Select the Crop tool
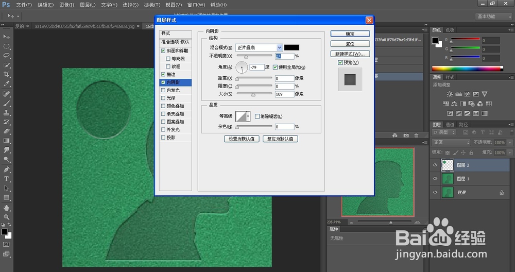This screenshot has width=515, height=272. pos(6,74)
